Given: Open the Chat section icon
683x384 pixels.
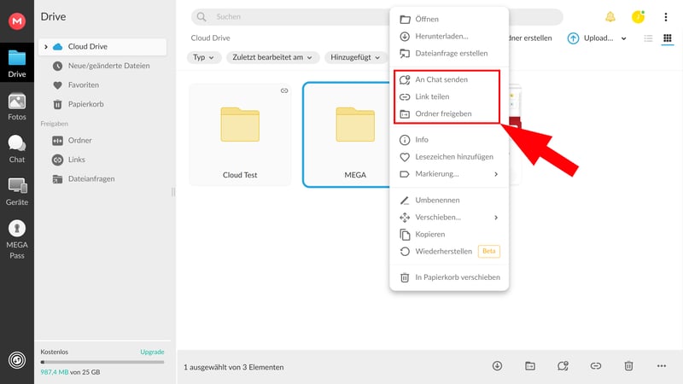Looking at the screenshot, I should click(16, 148).
